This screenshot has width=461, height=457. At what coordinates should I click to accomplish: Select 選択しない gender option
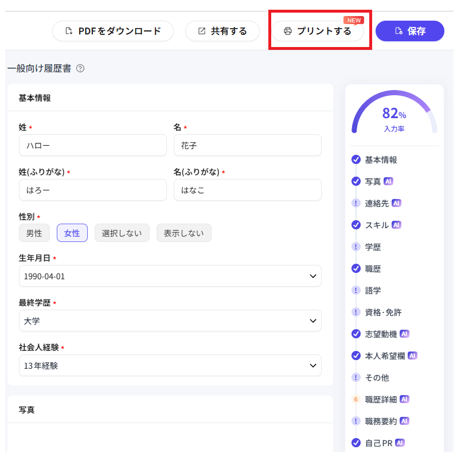click(122, 233)
